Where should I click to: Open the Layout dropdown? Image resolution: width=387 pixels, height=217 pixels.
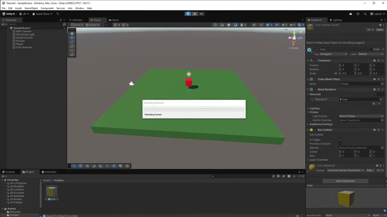(x=378, y=14)
